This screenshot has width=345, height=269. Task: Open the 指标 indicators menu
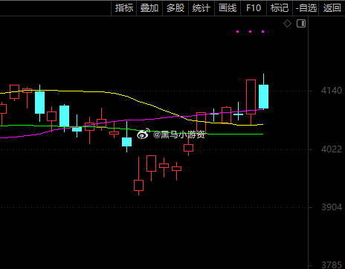[124, 8]
